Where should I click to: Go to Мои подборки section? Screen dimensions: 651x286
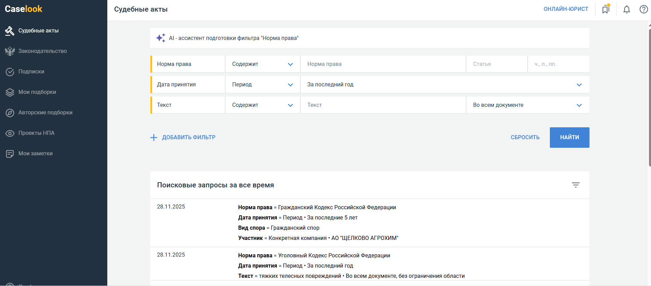[37, 92]
